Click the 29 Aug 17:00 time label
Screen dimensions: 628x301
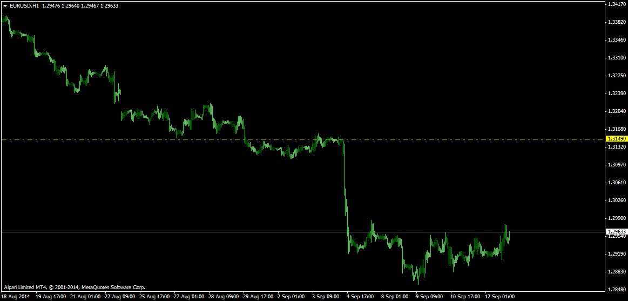[x=258, y=297]
